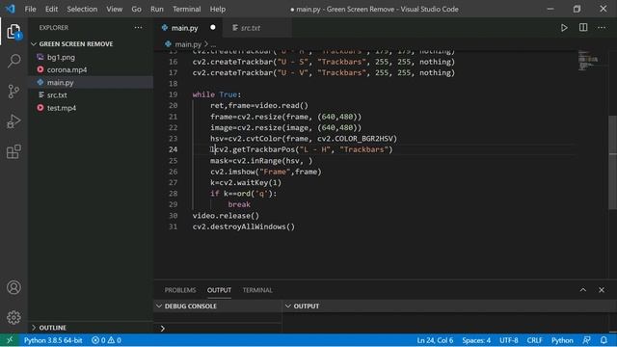Open Explorer Views and More Actions ellipsis
Image resolution: width=617 pixels, height=347 pixels.
(x=138, y=28)
